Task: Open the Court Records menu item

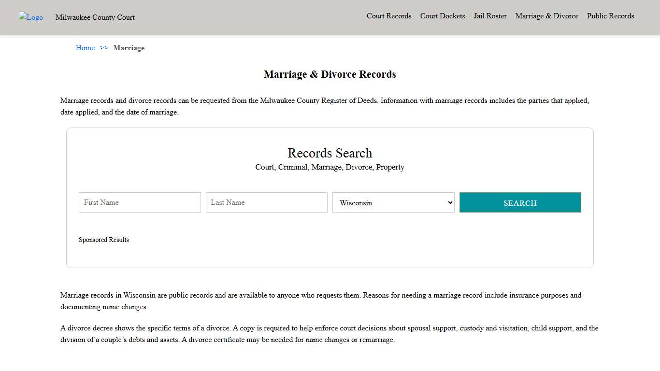Action: point(389,16)
